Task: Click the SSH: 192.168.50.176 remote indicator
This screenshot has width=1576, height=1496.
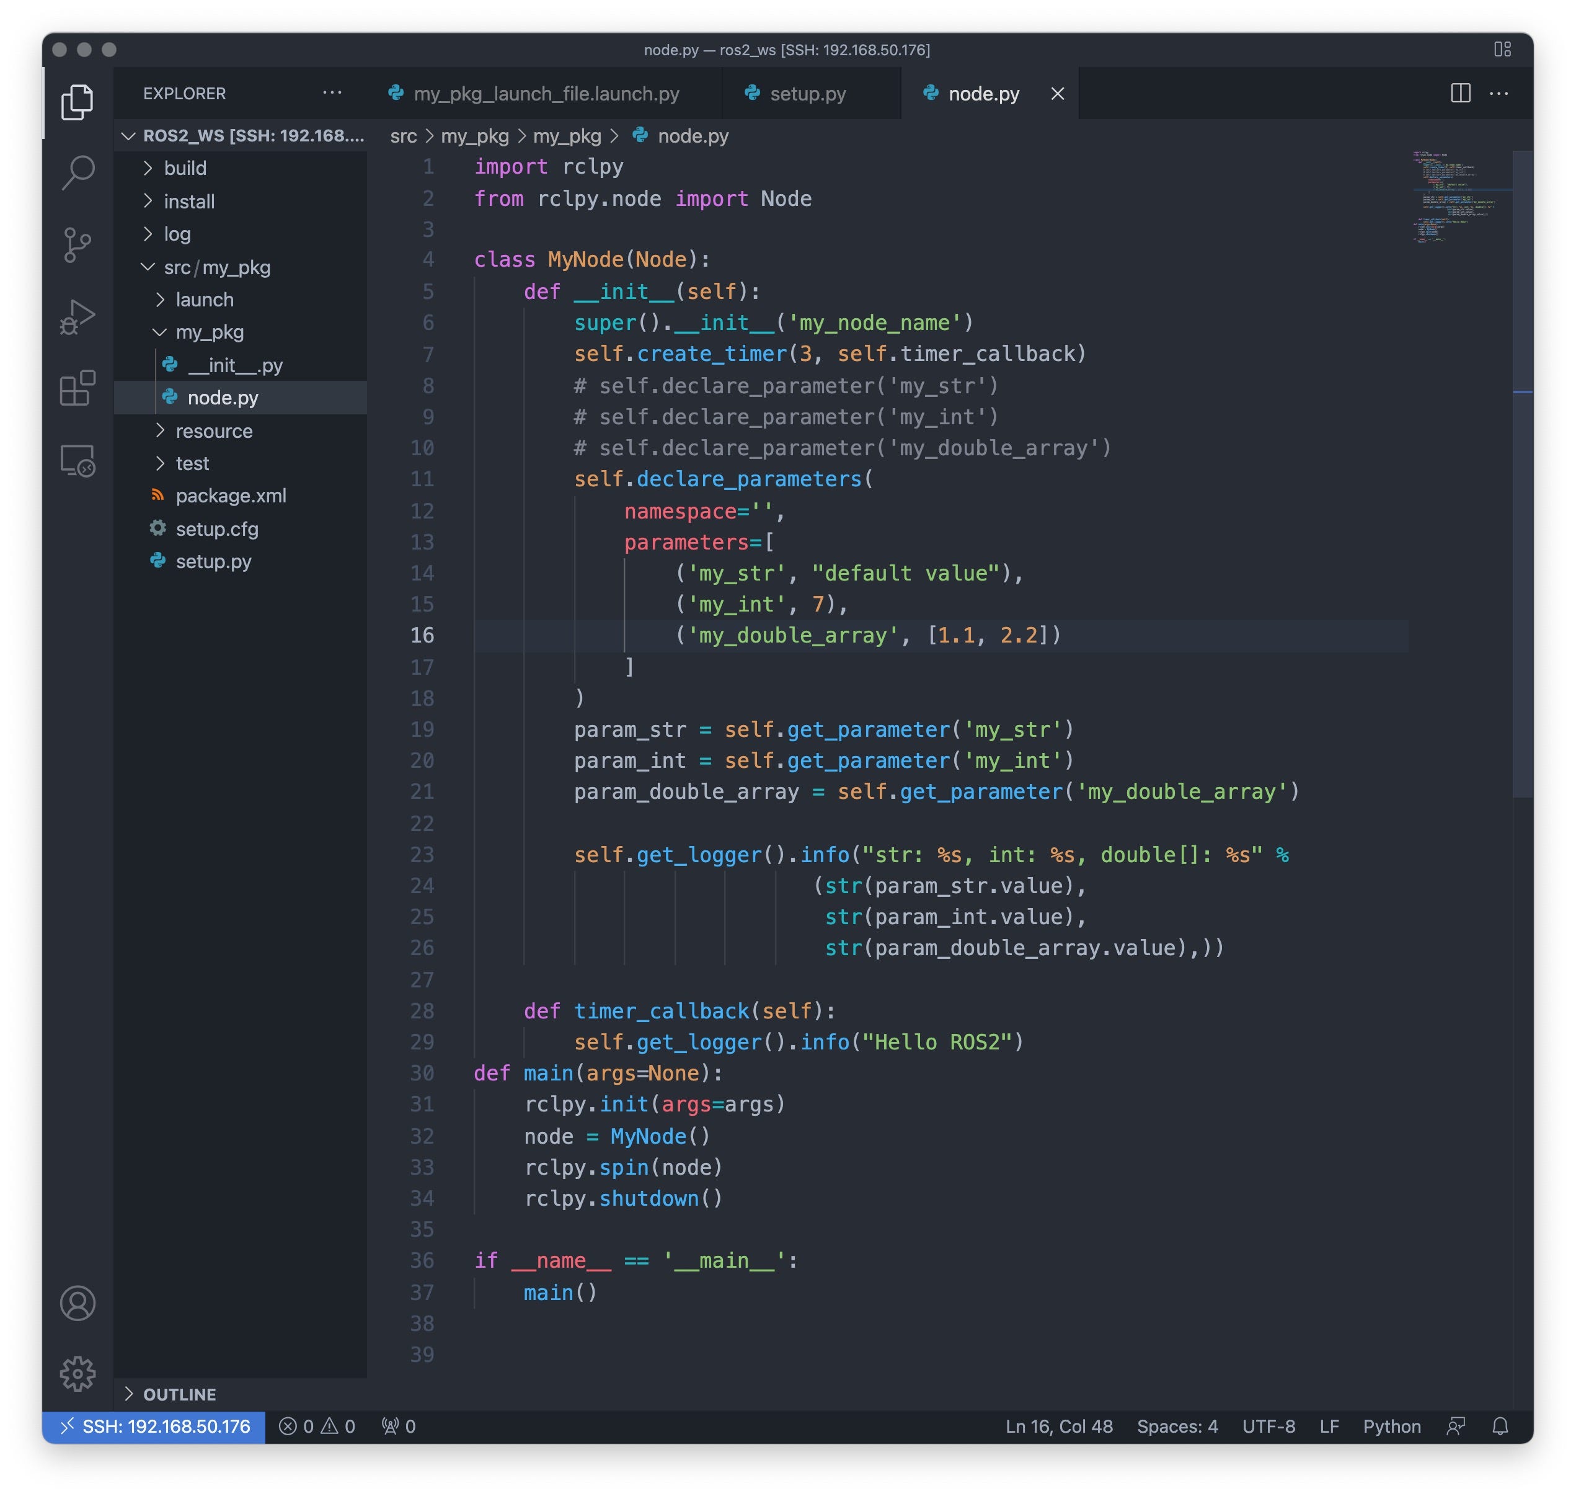Action: [154, 1426]
